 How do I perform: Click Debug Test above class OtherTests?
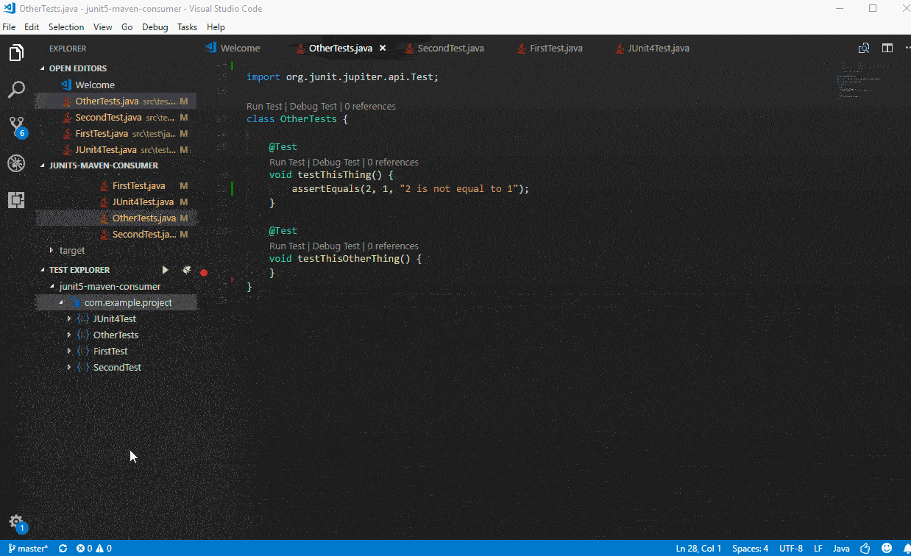pos(313,107)
